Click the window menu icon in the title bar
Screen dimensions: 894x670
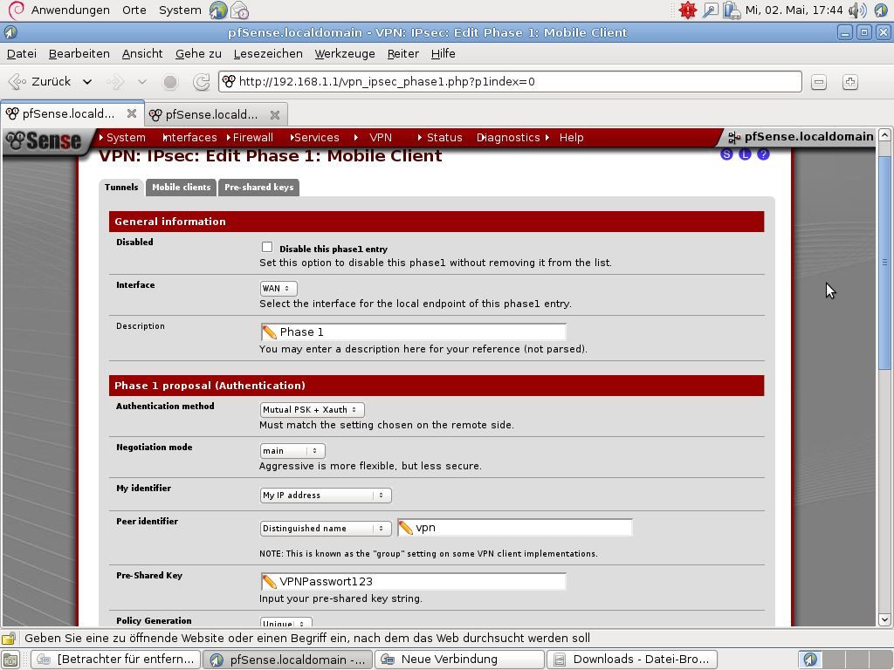point(10,32)
